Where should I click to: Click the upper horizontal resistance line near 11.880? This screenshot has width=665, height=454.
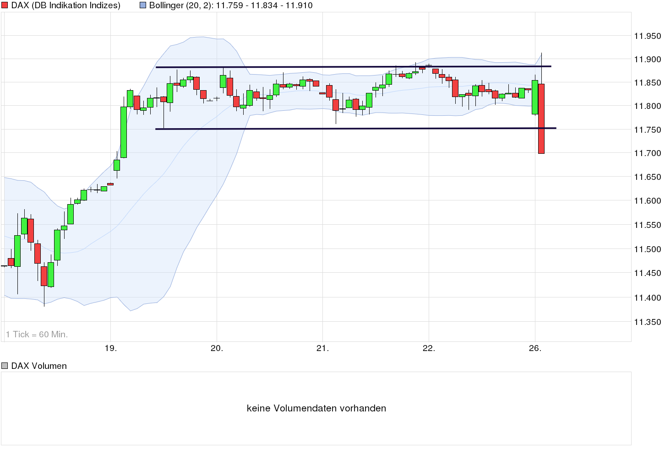point(354,67)
